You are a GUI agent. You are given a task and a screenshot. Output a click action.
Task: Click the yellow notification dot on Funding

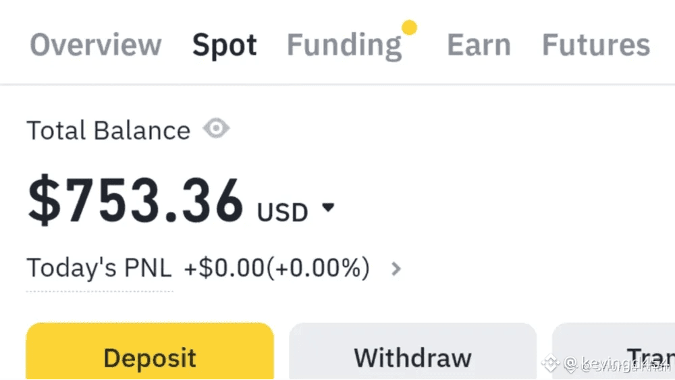click(410, 28)
